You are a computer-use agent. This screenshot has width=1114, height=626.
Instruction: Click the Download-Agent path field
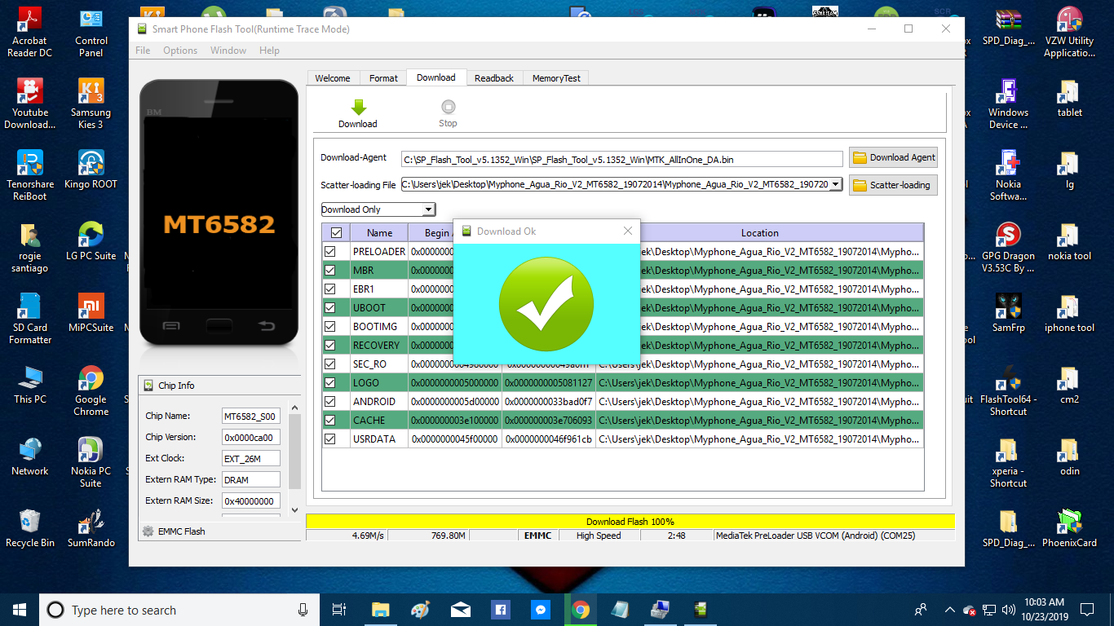click(x=621, y=159)
